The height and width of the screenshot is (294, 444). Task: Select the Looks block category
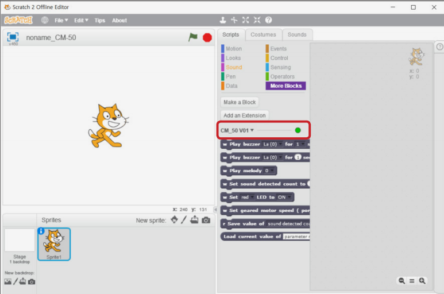pyautogui.click(x=231, y=58)
